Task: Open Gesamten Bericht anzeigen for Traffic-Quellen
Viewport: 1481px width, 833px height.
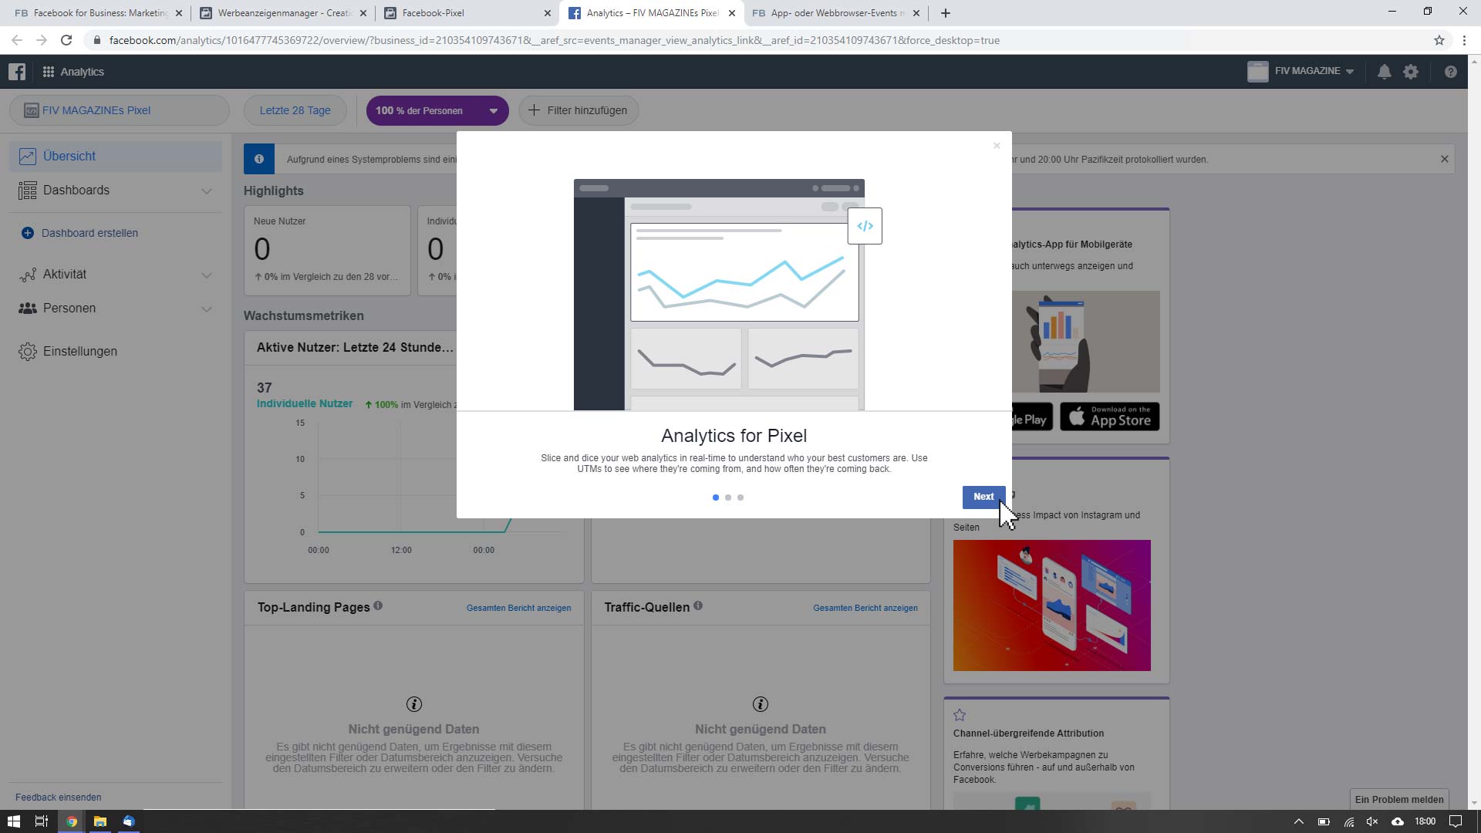Action: 865,608
